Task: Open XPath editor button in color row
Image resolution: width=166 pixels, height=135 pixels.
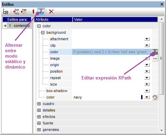Action: 155,52
